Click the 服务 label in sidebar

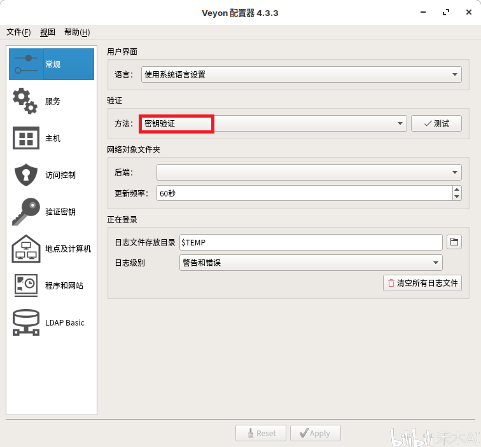(53, 101)
